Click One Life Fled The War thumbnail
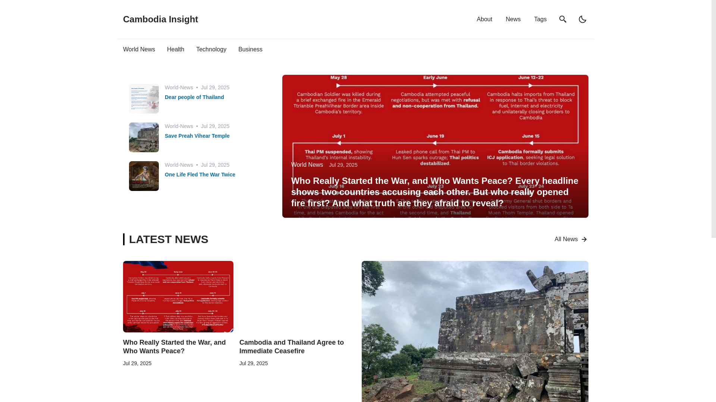The width and height of the screenshot is (716, 402). coord(144,176)
